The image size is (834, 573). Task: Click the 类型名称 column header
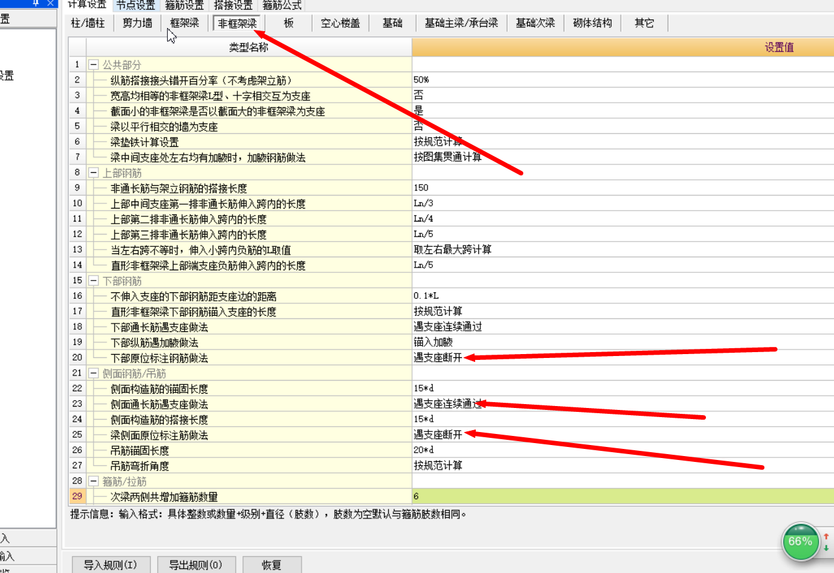click(249, 47)
